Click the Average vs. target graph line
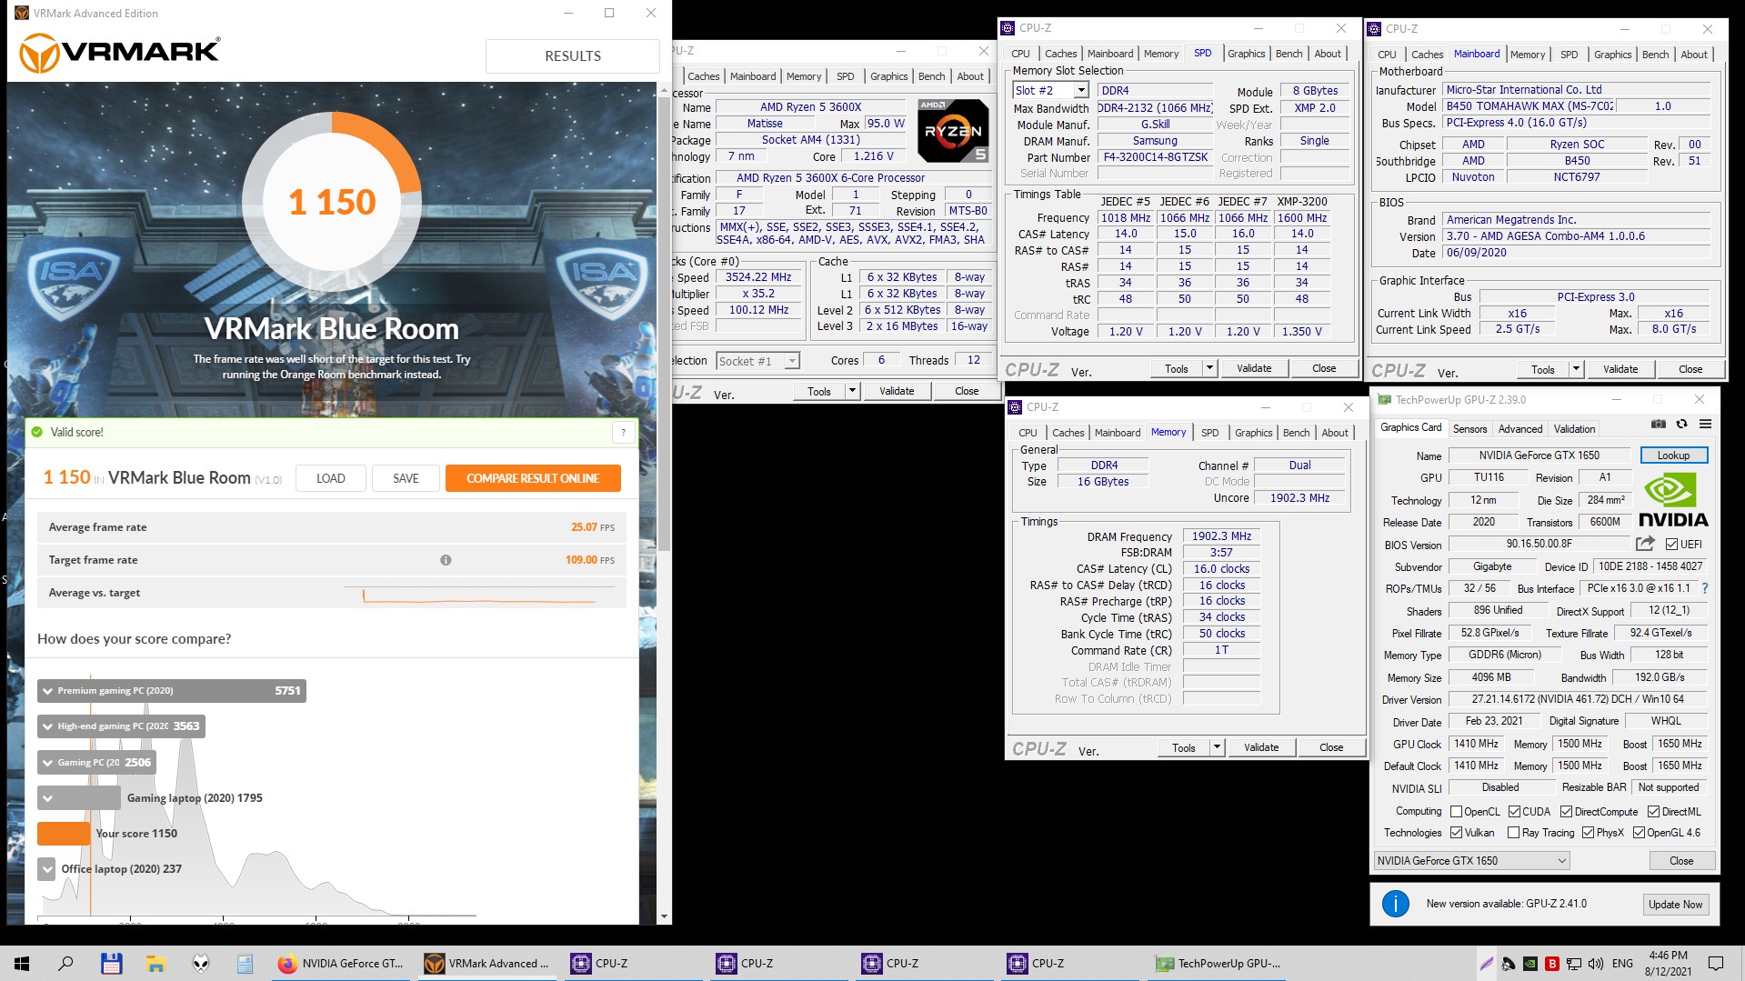The height and width of the screenshot is (981, 1745). coord(479,597)
